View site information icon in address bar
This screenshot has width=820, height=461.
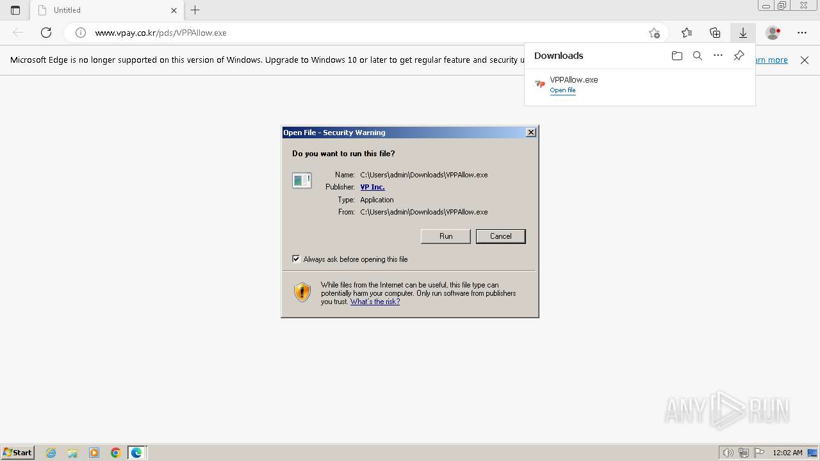click(81, 33)
